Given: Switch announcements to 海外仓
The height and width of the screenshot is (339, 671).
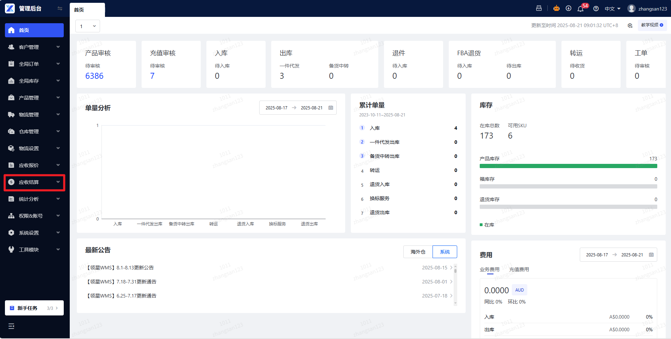Looking at the screenshot, I should tap(418, 252).
